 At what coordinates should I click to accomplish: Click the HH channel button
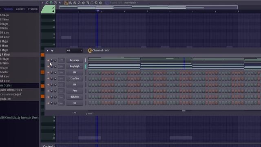tap(75, 72)
